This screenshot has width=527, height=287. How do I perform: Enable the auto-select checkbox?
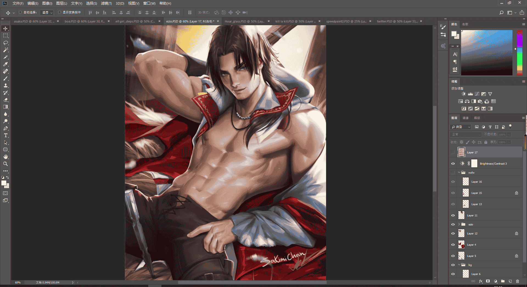20,12
